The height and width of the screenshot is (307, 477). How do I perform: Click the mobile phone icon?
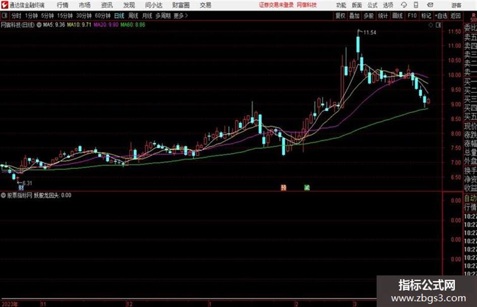[416, 5]
